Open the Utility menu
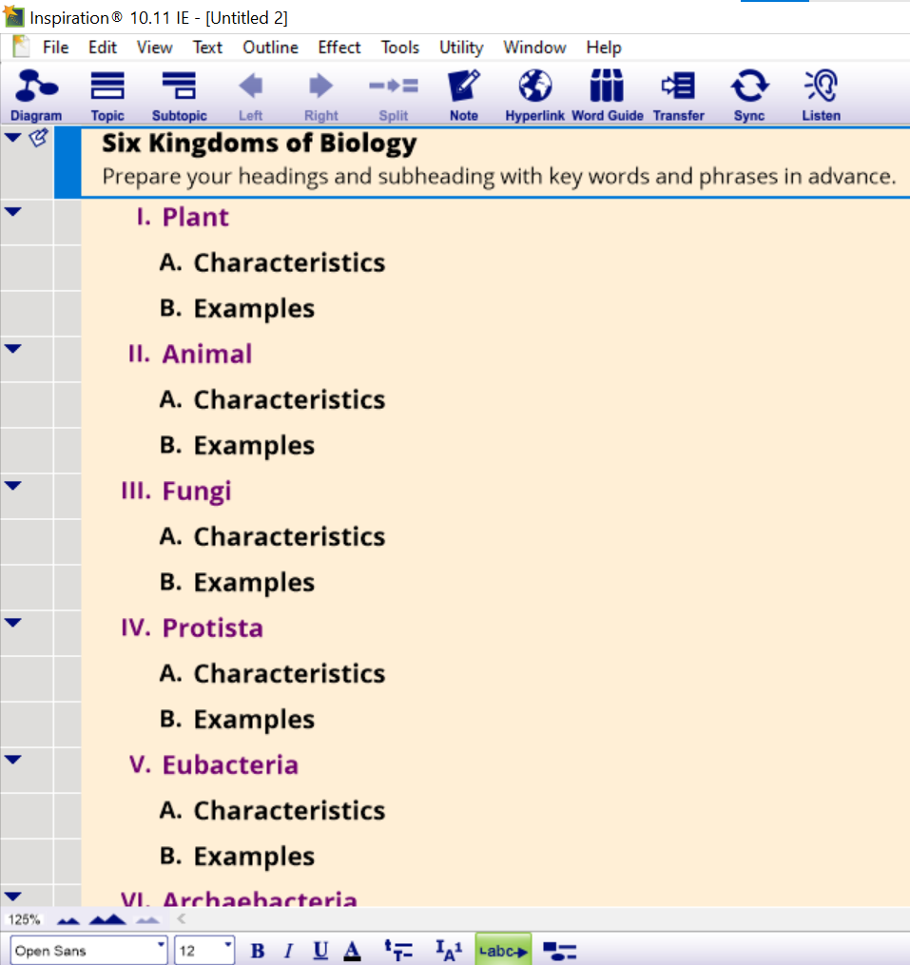This screenshot has width=910, height=965. pyautogui.click(x=461, y=48)
